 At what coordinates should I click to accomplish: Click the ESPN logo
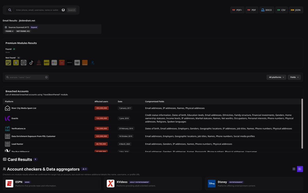[x=9, y=184]
